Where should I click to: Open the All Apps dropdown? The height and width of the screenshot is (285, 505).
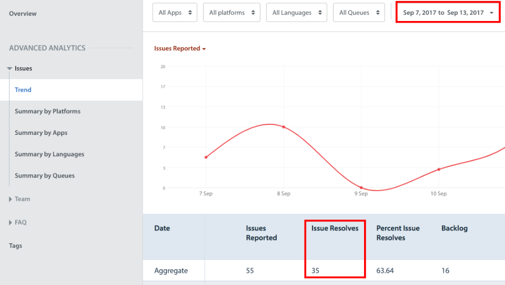175,13
